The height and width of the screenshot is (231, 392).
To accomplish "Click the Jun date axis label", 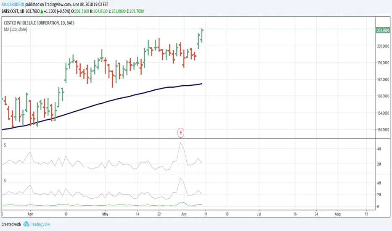I will [184, 214].
